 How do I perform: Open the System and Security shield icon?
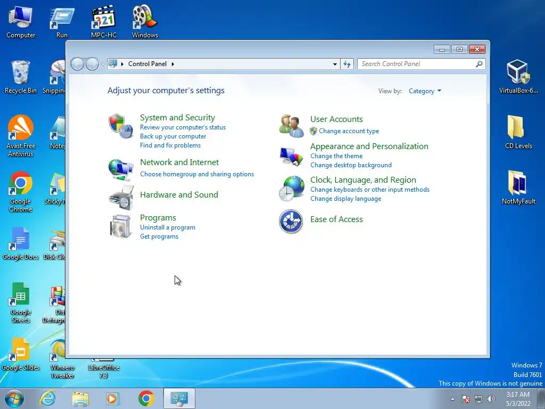pos(121,126)
